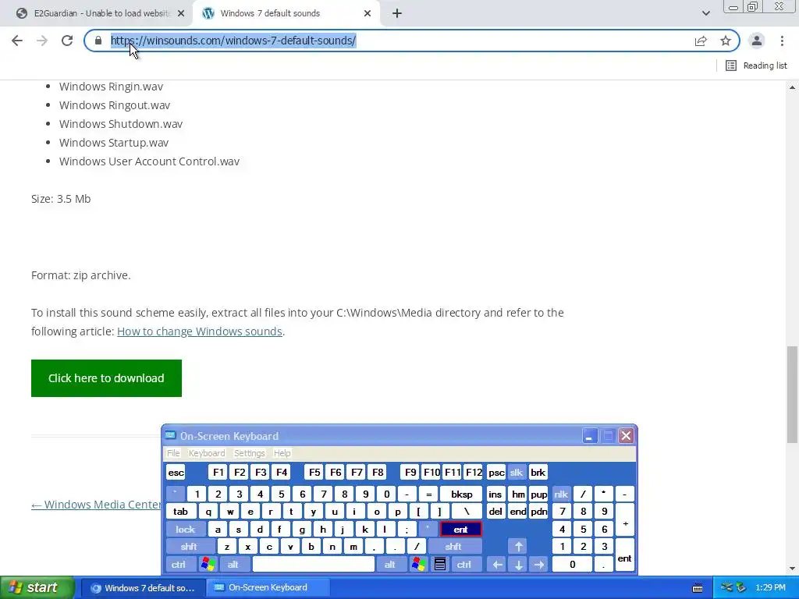Viewport: 799px width, 599px height.
Task: Open How to change Windows sounds link
Action: (199, 331)
